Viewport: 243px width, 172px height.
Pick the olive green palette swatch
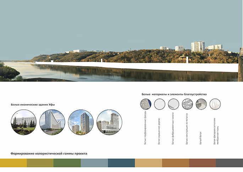tap(40, 163)
